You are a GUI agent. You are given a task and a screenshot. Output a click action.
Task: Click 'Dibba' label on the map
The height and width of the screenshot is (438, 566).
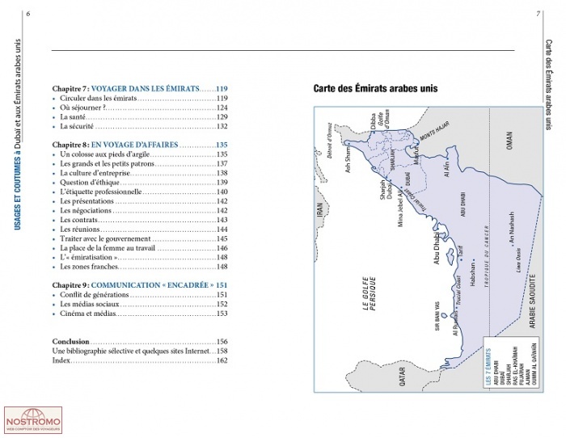tap(373, 121)
